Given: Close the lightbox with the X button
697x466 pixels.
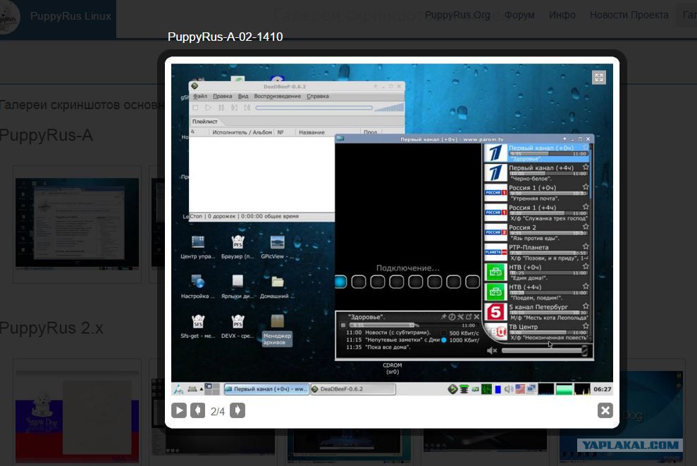Looking at the screenshot, I should click(605, 410).
